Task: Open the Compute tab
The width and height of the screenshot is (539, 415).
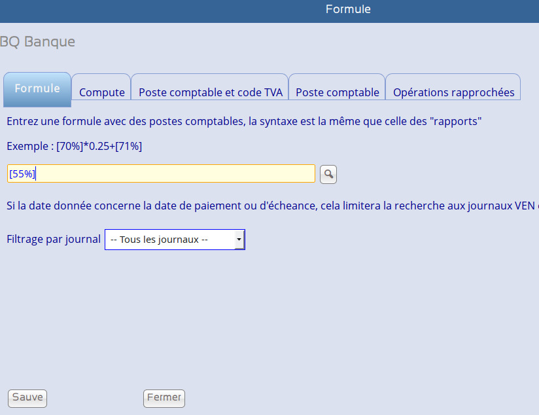Action: coord(101,92)
